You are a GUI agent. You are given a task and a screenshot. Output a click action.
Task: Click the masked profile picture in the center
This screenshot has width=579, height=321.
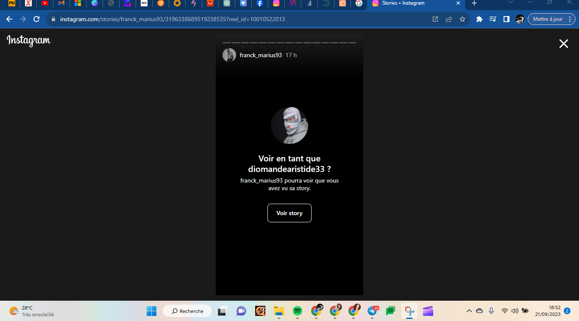point(289,125)
